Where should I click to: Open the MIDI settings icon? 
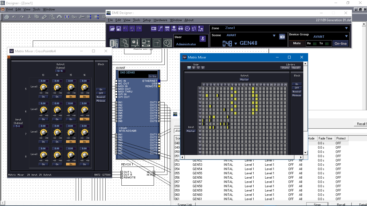pos(174,28)
